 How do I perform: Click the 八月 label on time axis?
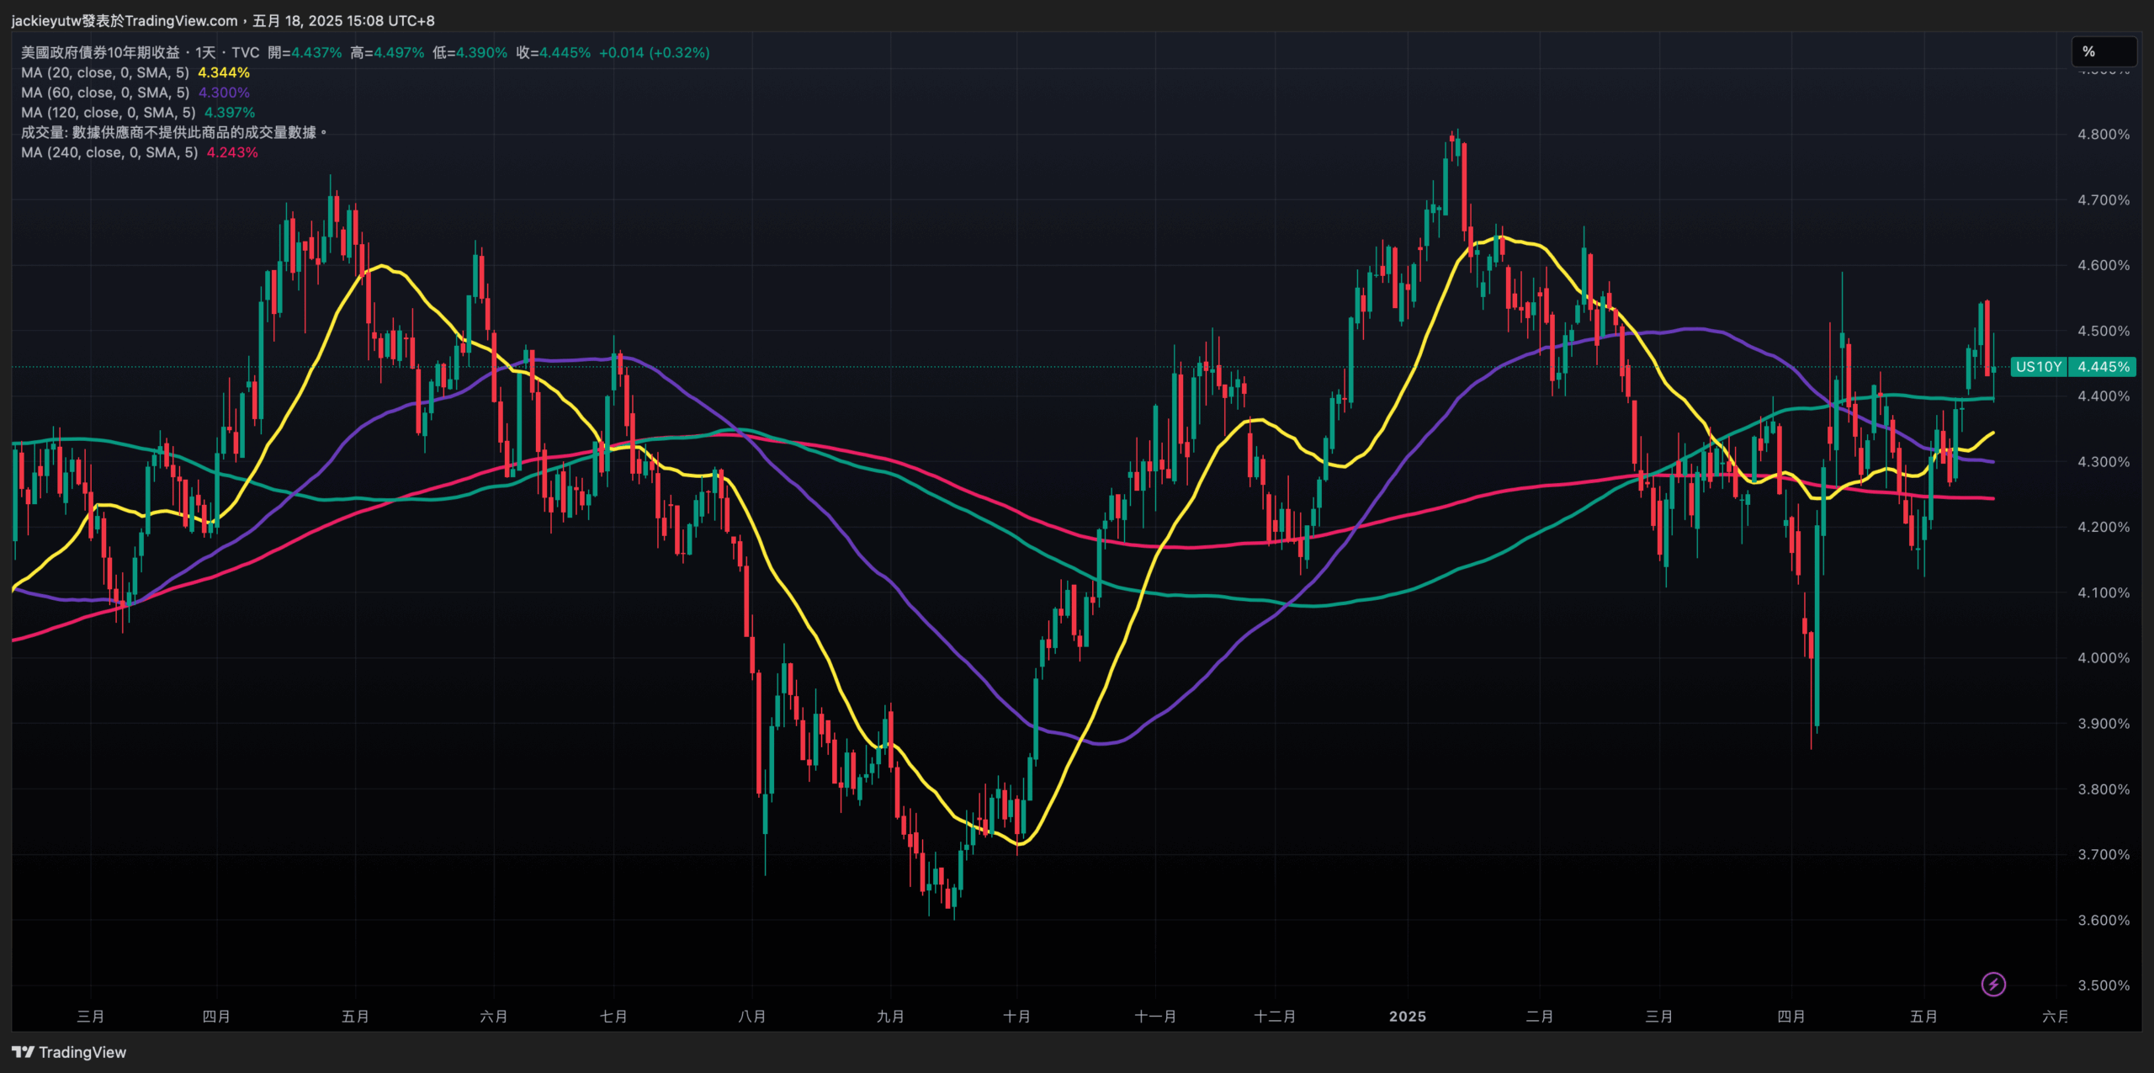point(751,1017)
